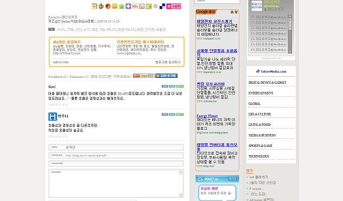Click the orange HanRSS subscribe badge
The width and height of the screenshot is (343, 201).
pyautogui.click(x=144, y=76)
